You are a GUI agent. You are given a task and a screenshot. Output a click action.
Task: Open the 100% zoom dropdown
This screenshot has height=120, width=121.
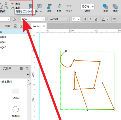[x=92, y=6]
